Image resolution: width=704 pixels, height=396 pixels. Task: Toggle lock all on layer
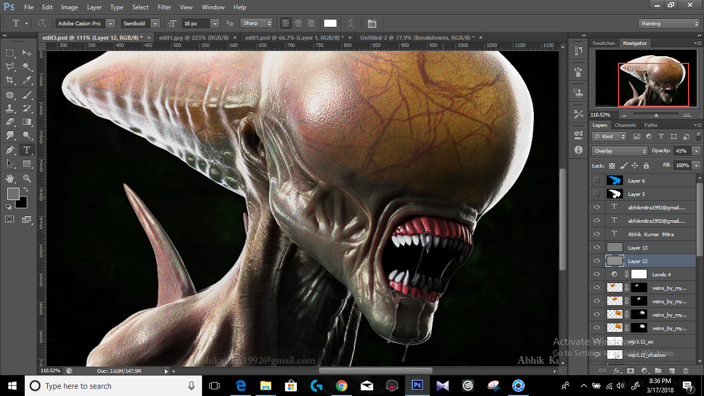(x=646, y=166)
